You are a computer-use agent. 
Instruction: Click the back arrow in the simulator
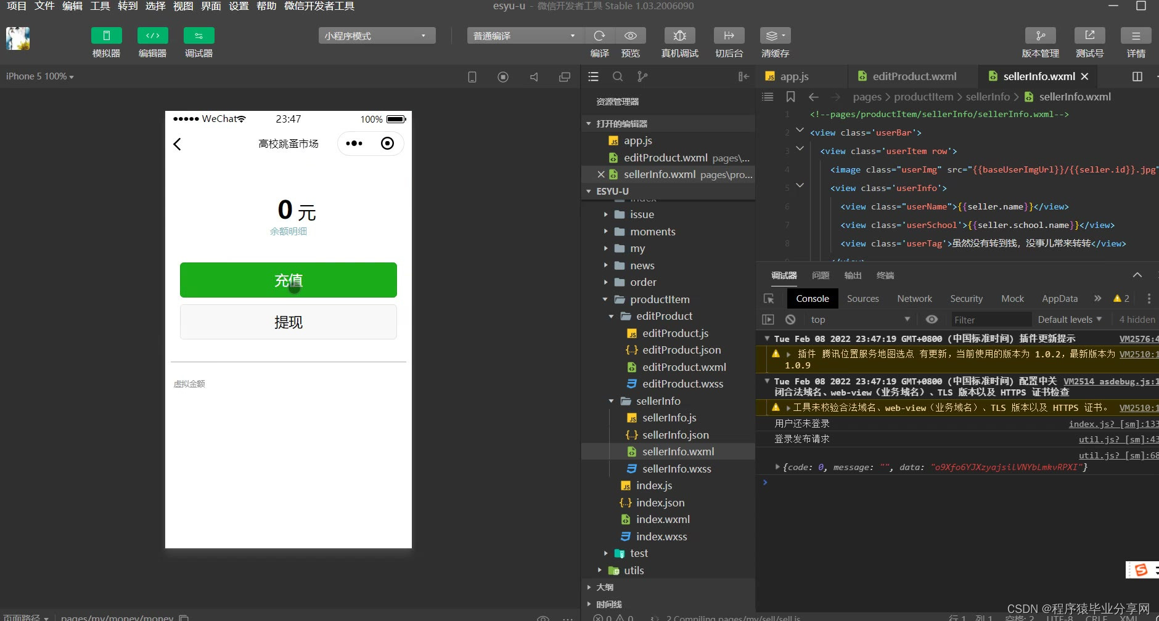pos(178,144)
